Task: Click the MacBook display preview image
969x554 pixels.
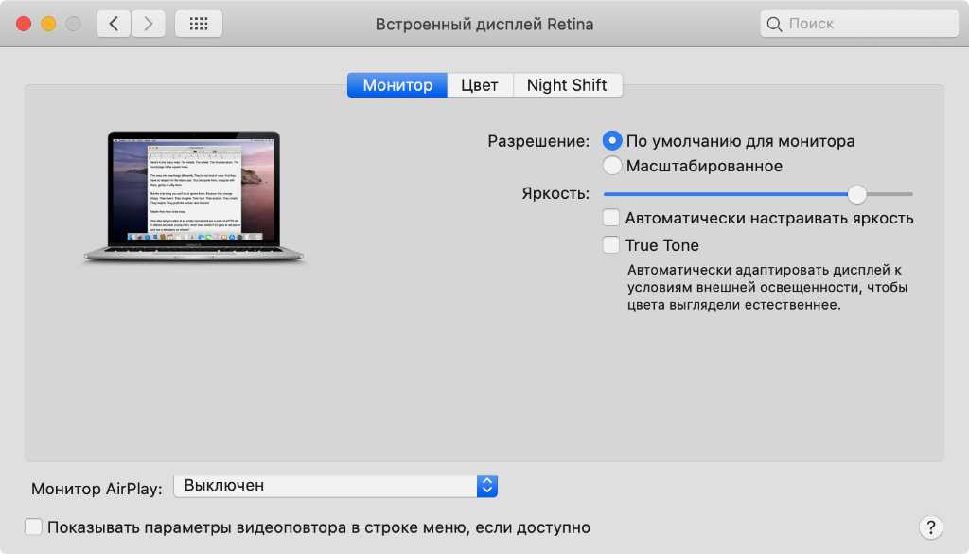Action: 193,196
